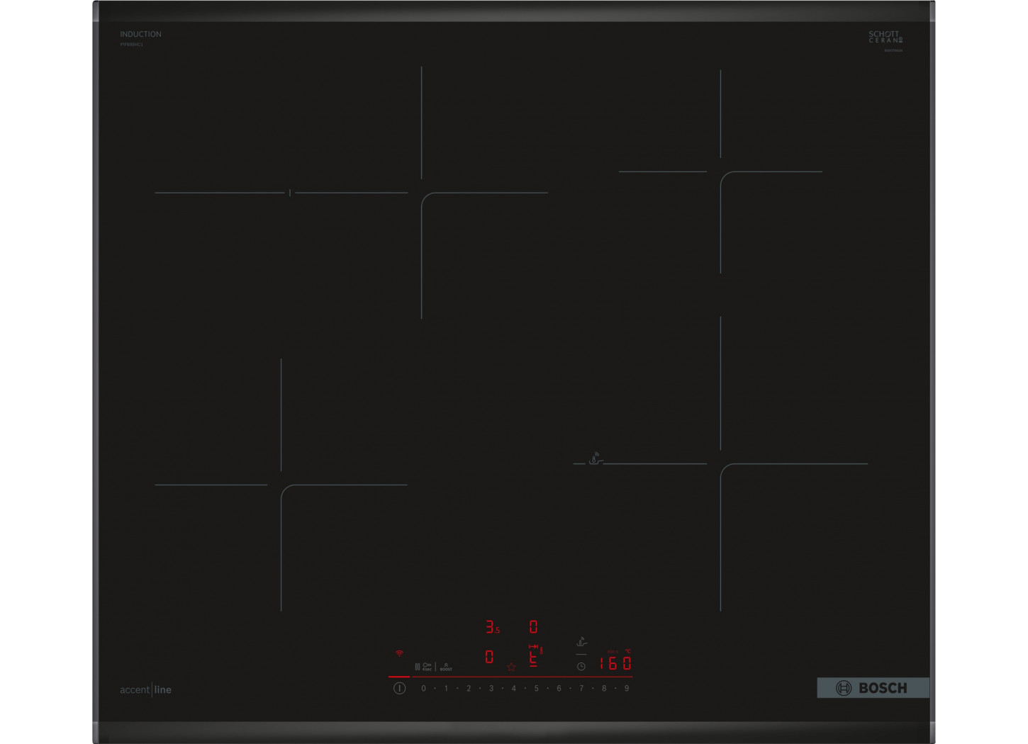Tap the red Wi-Fi Home Connect icon
The height and width of the screenshot is (744, 1028).
point(399,653)
